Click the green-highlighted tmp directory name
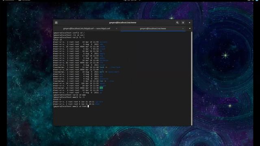Image resolution: width=260 pixels, height=146 pixels. pos(101,88)
